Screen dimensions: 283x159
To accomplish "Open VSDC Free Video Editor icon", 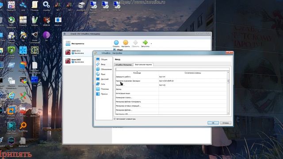I will pyautogui.click(x=11, y=128).
